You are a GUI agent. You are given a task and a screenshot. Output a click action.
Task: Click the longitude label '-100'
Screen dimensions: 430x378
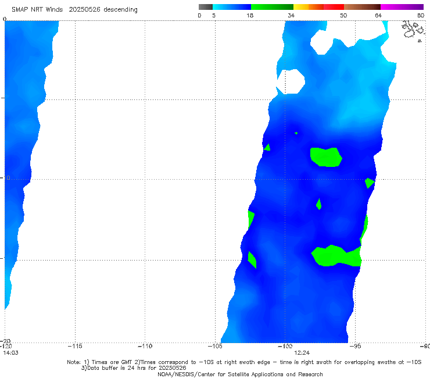click(x=285, y=346)
